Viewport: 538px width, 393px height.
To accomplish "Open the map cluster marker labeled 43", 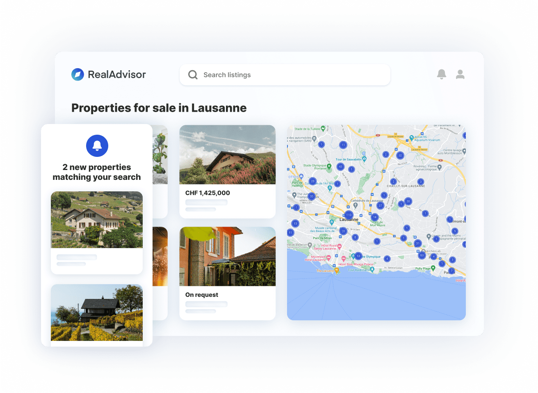I will coord(340,166).
